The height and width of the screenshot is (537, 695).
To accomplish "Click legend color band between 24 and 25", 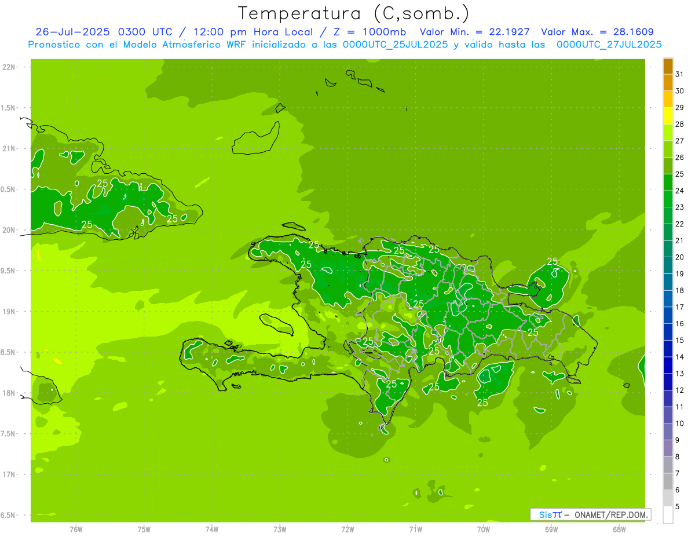I will click(668, 182).
